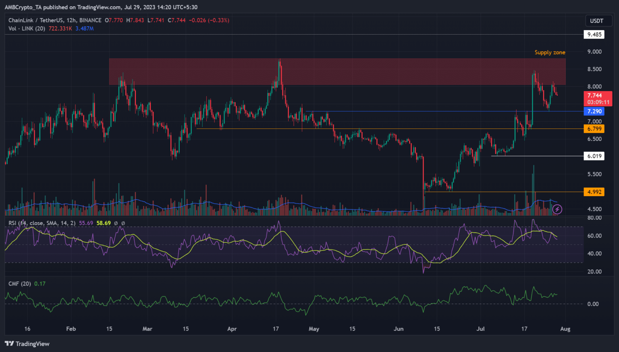
Task: Select the white 6.019 price level label
Action: (x=594, y=156)
